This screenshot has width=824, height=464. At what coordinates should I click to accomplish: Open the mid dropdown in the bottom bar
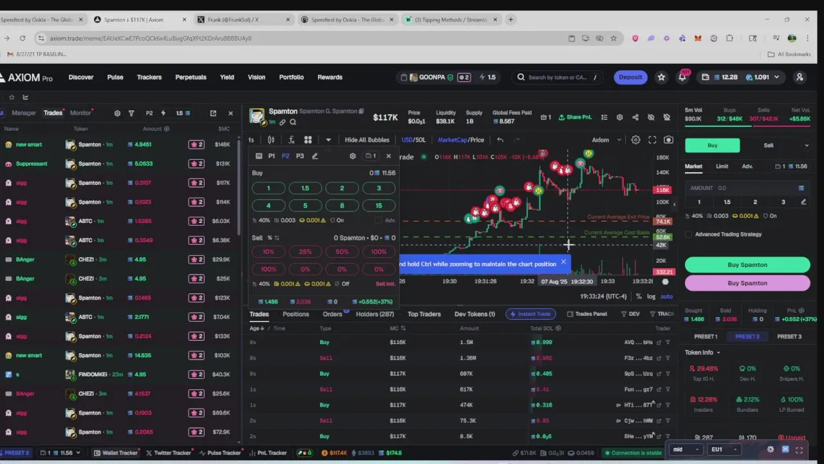point(685,449)
